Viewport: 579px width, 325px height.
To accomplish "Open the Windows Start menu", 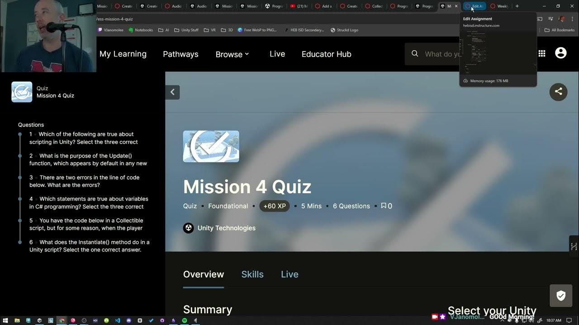I will click(x=5, y=320).
